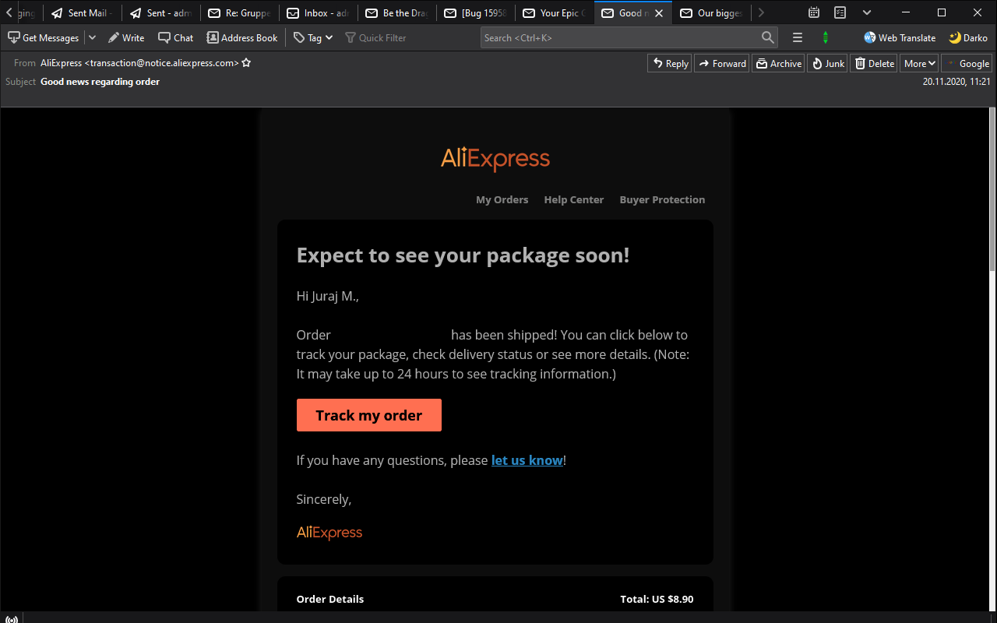Click the AliExpress logo at top of email
The height and width of the screenshot is (623, 997).
(495, 159)
